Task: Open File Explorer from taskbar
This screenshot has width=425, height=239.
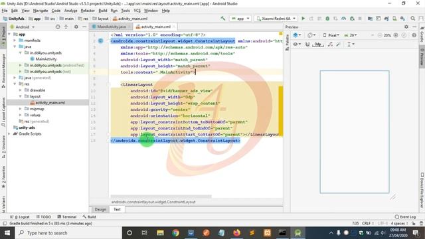Action: pyautogui.click(x=160, y=233)
